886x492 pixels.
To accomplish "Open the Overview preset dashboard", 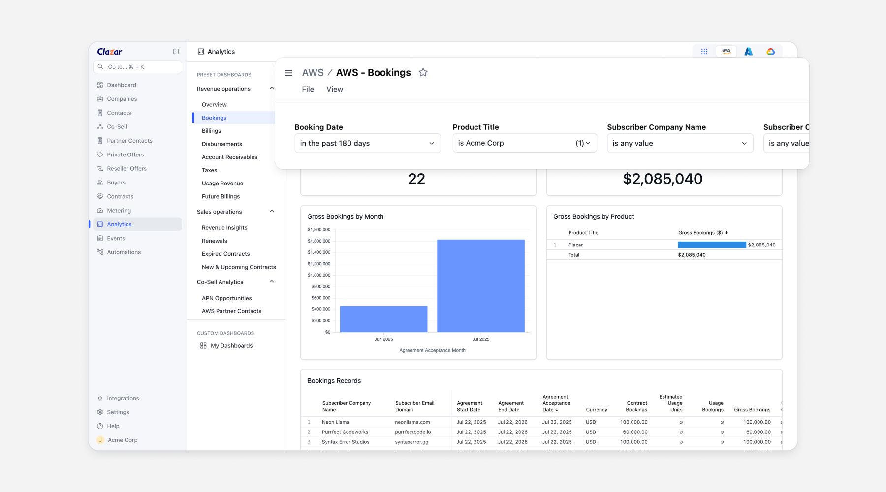I will (214, 105).
